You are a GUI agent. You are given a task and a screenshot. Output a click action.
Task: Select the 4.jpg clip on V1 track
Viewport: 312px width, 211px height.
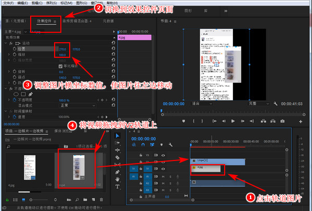coord(206,169)
